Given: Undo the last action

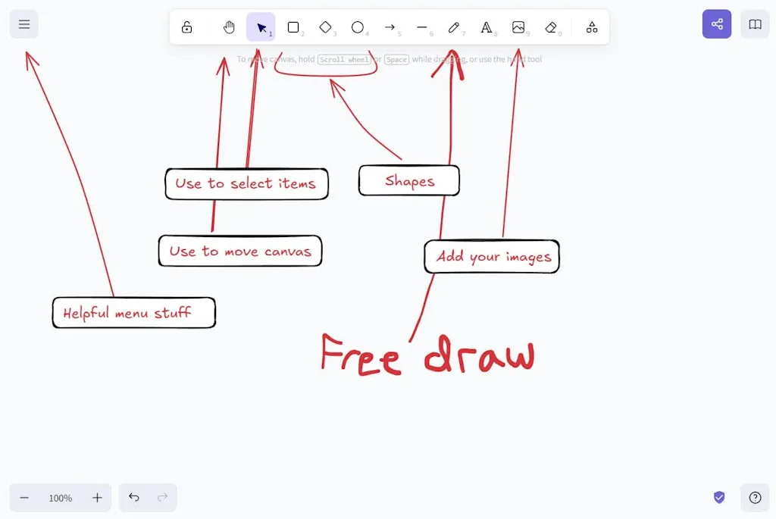Looking at the screenshot, I should point(134,498).
